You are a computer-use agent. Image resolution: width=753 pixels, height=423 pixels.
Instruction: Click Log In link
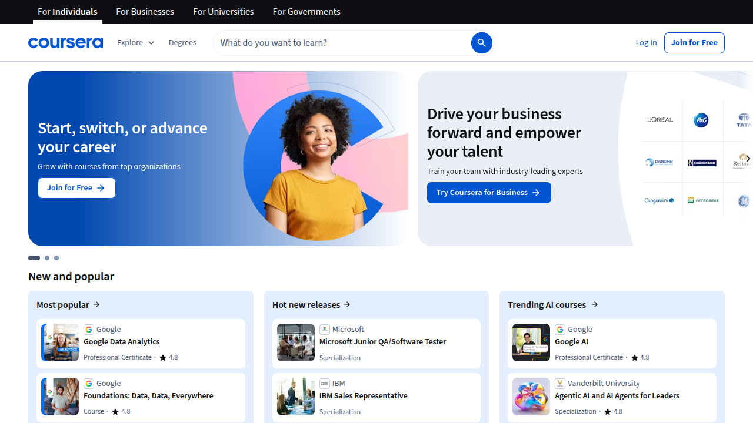coord(646,43)
